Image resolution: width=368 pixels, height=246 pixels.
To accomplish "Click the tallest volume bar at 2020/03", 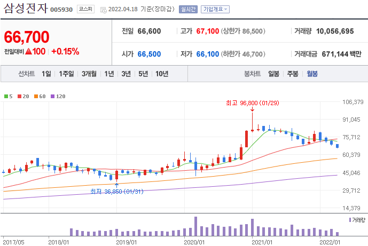I will pyautogui.click(x=195, y=226).
